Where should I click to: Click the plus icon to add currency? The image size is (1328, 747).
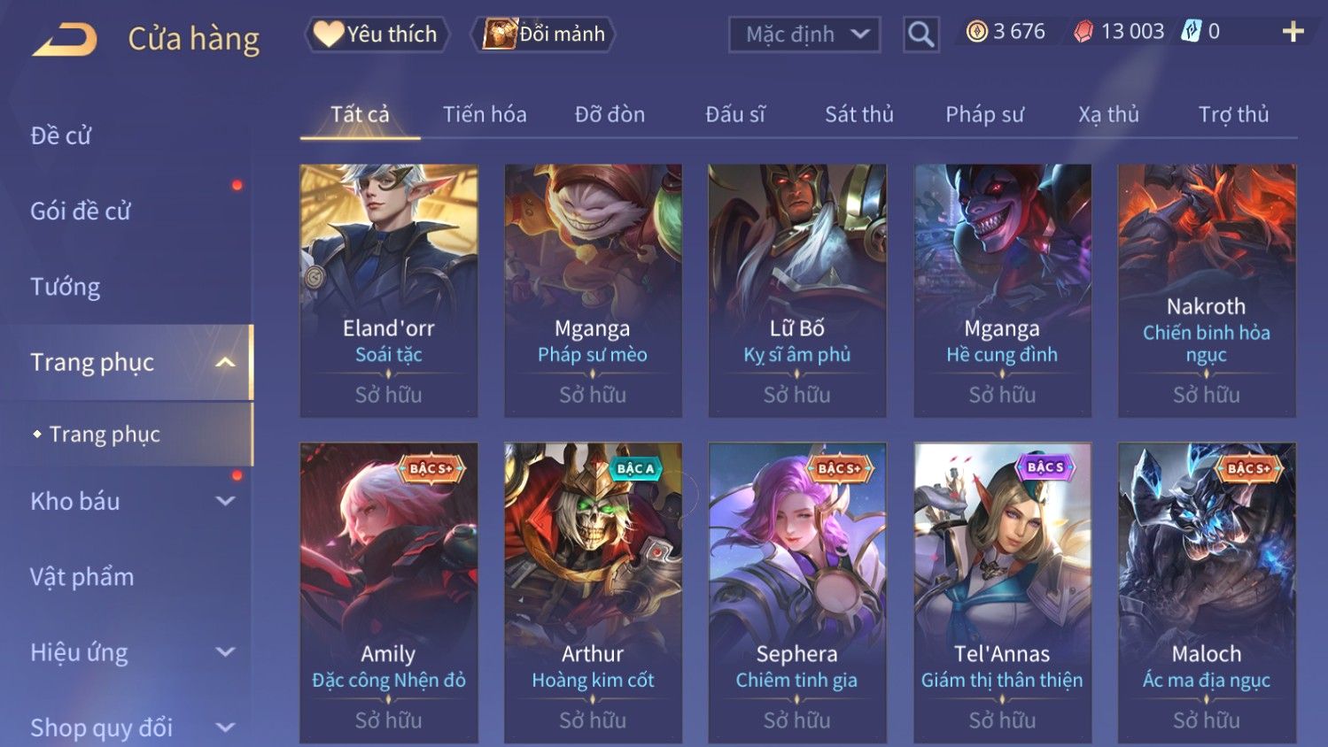point(1293,32)
